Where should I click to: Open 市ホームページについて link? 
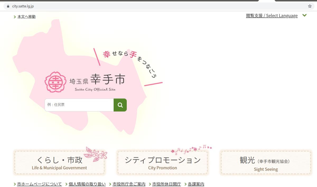[39, 184]
